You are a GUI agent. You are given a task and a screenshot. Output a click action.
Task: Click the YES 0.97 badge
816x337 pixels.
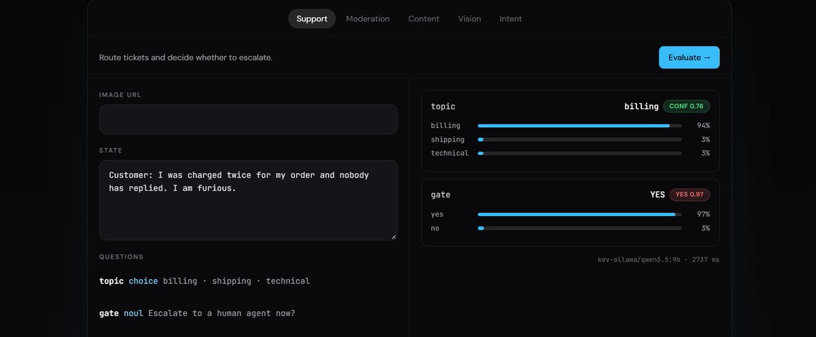coord(690,194)
